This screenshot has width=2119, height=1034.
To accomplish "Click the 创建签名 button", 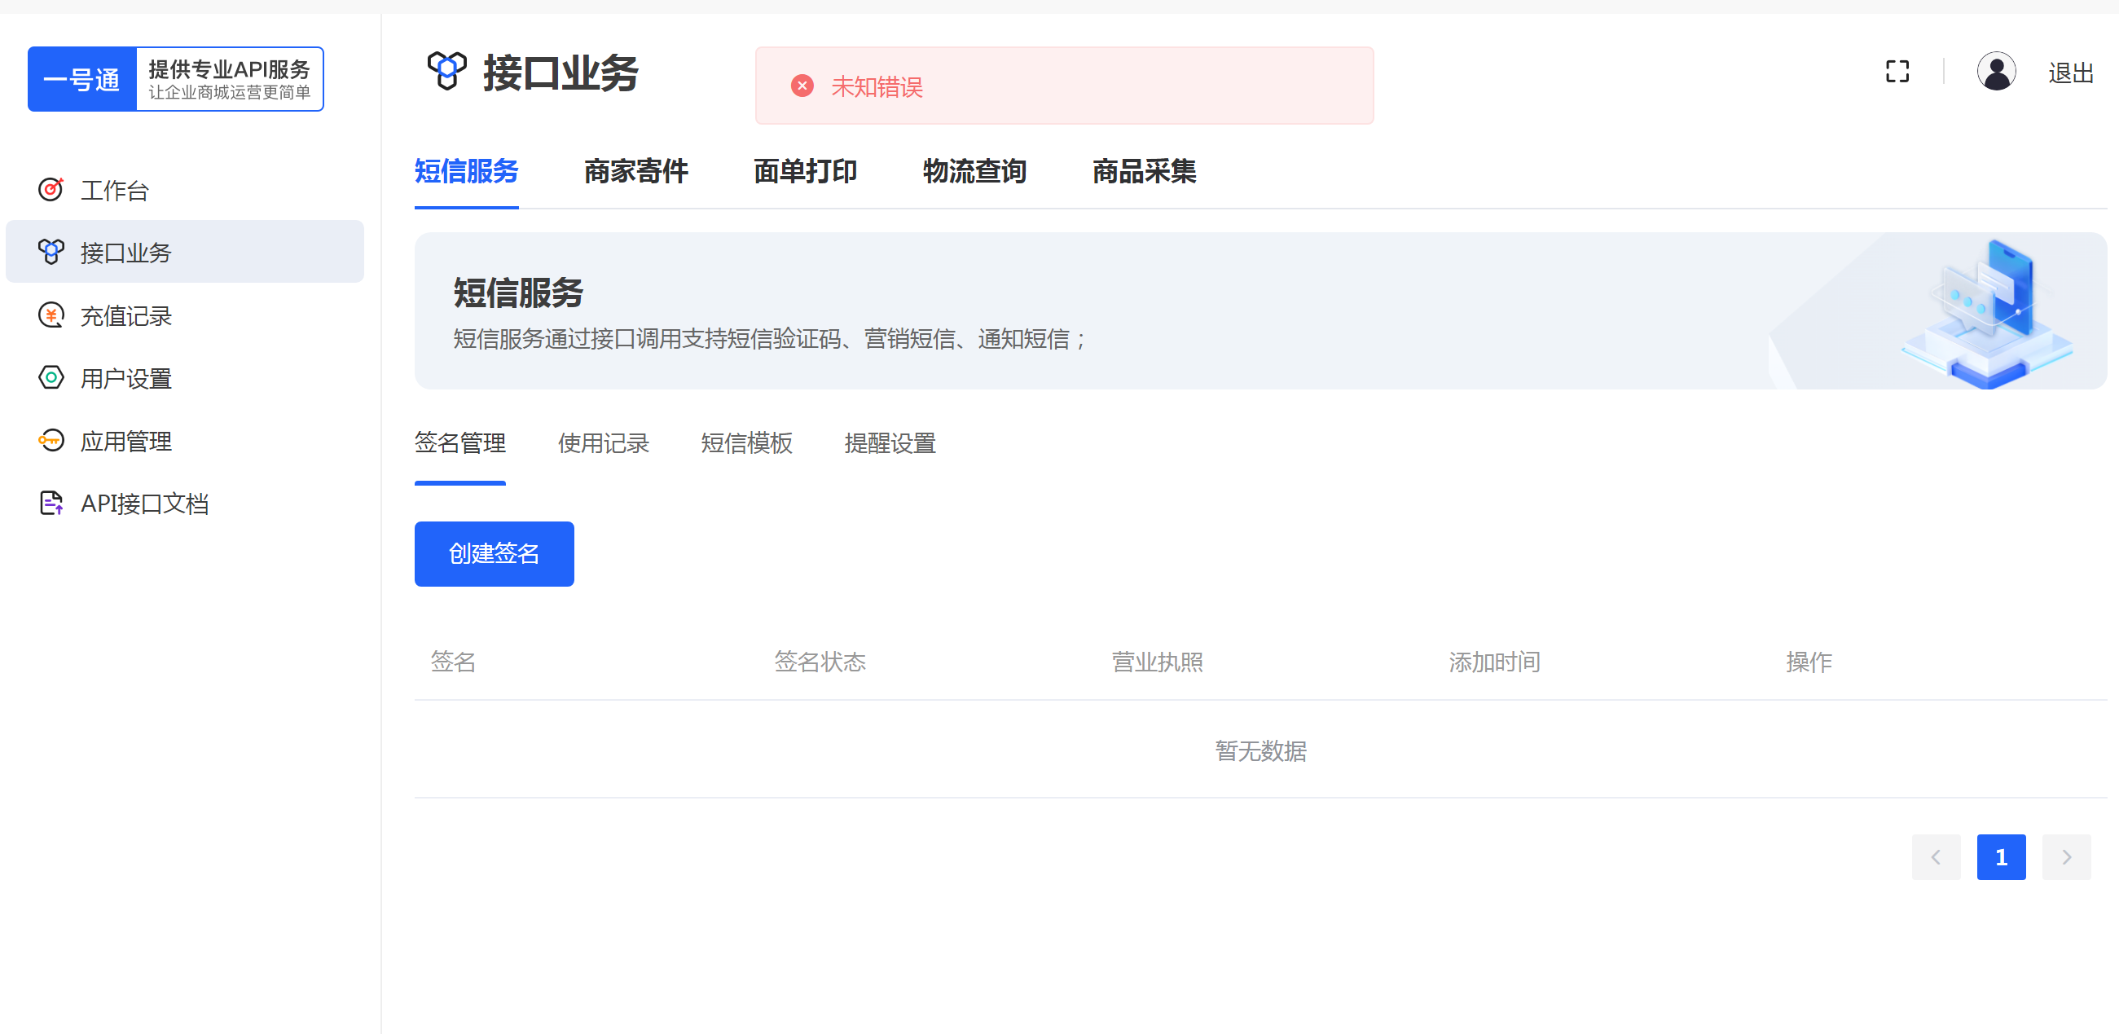I will (x=494, y=553).
